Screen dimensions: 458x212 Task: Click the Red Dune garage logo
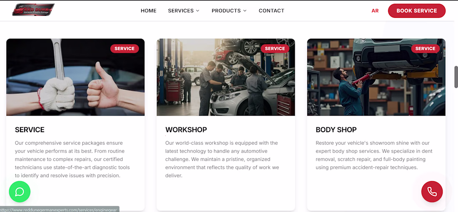point(33,10)
